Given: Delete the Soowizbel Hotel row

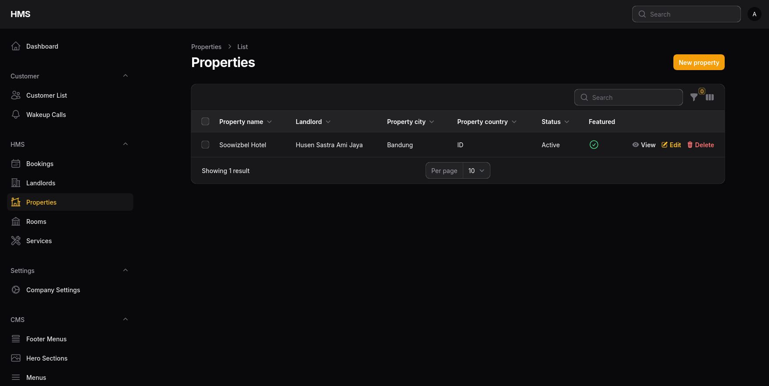Looking at the screenshot, I should (x=700, y=145).
